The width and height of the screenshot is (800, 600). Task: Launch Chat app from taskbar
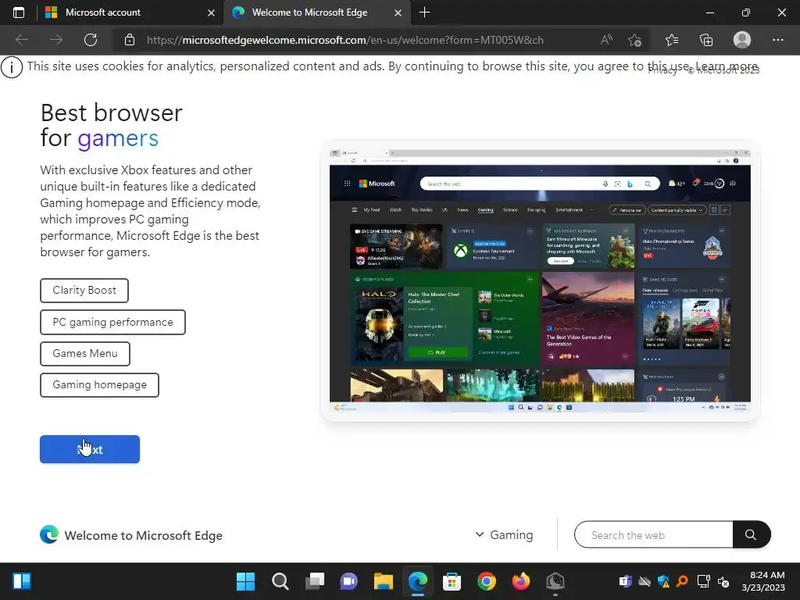point(349,581)
